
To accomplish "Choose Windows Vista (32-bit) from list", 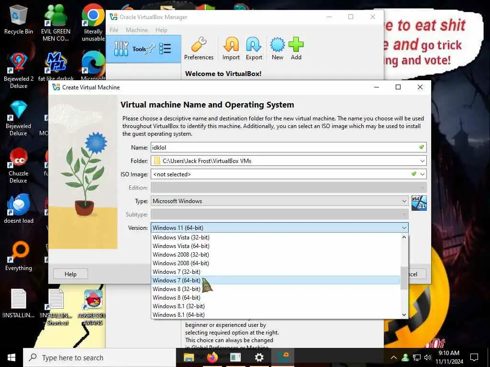I will coord(276,237).
